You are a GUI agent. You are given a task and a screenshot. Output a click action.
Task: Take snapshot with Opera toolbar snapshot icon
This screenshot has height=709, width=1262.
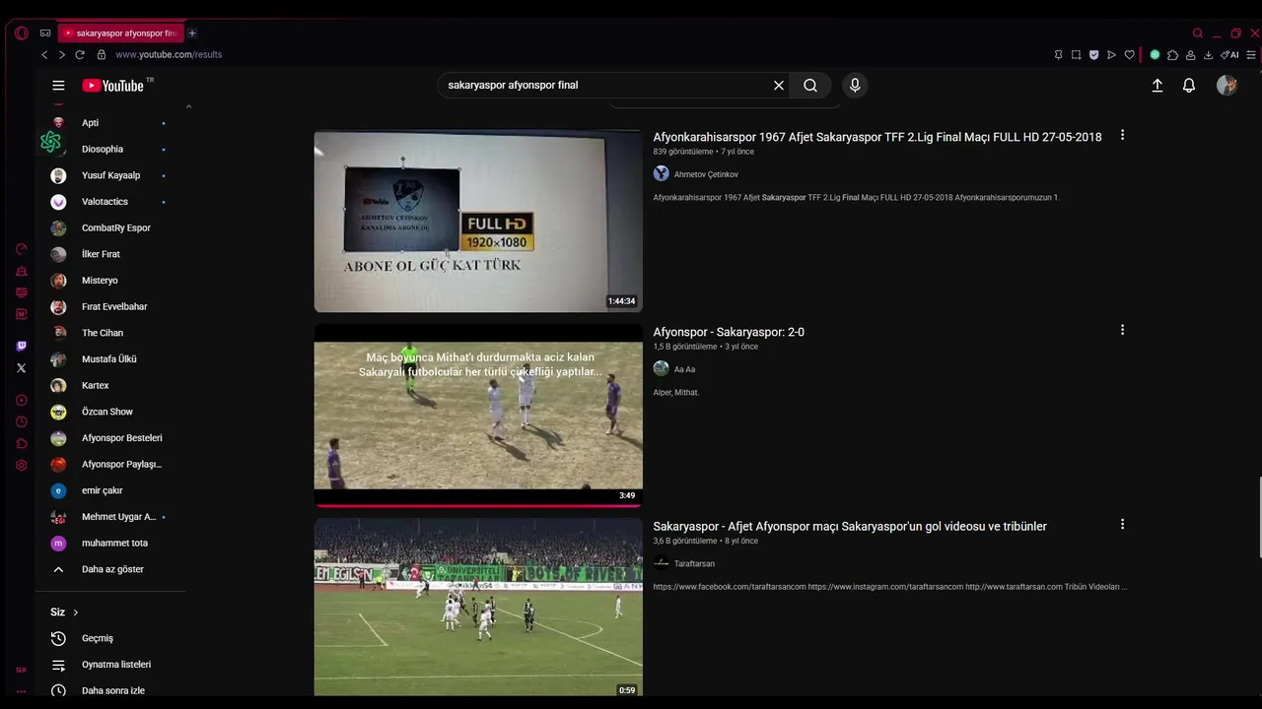pos(1076,55)
